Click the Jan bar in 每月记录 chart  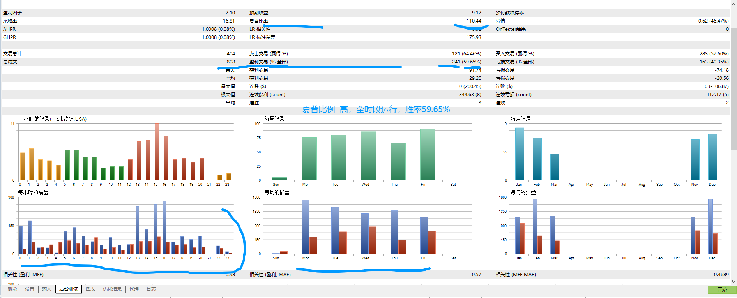[x=520, y=154]
